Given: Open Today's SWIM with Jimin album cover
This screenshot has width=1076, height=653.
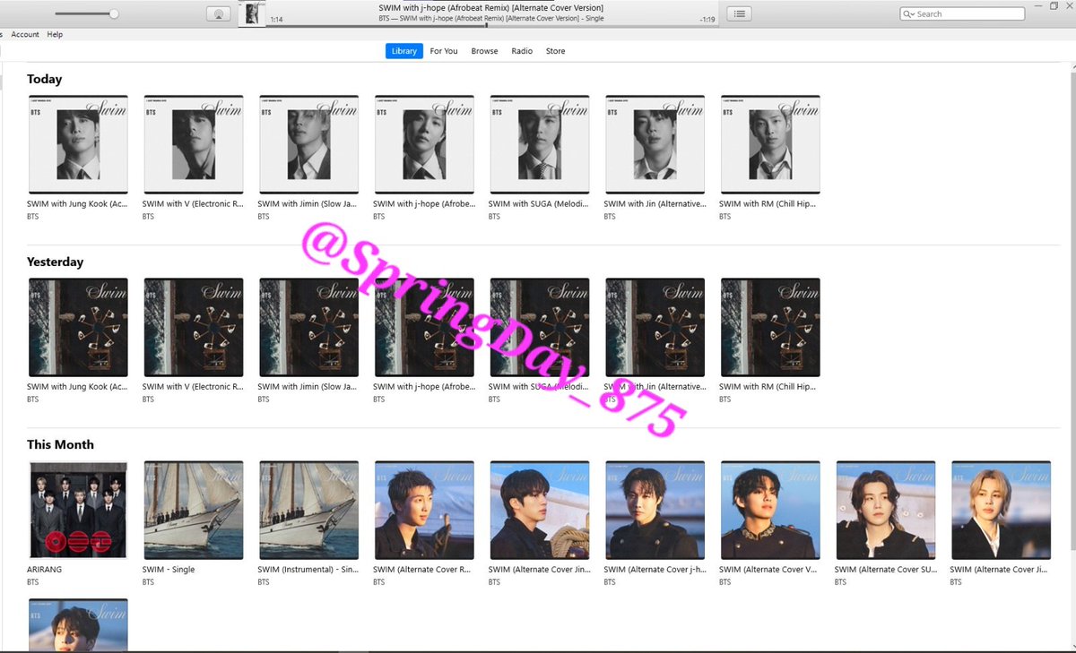Looking at the screenshot, I should point(308,144).
